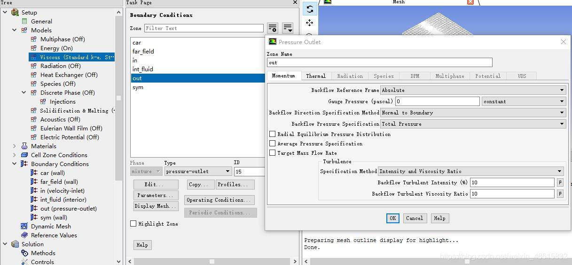The height and width of the screenshot is (265, 572).
Task: Click OK in Pressure Outlet dialog
Action: point(393,218)
